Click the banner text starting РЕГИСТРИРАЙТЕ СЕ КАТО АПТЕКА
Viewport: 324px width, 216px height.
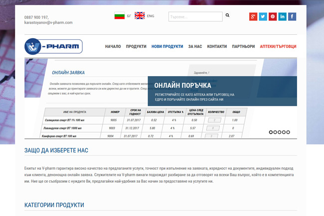(194, 97)
